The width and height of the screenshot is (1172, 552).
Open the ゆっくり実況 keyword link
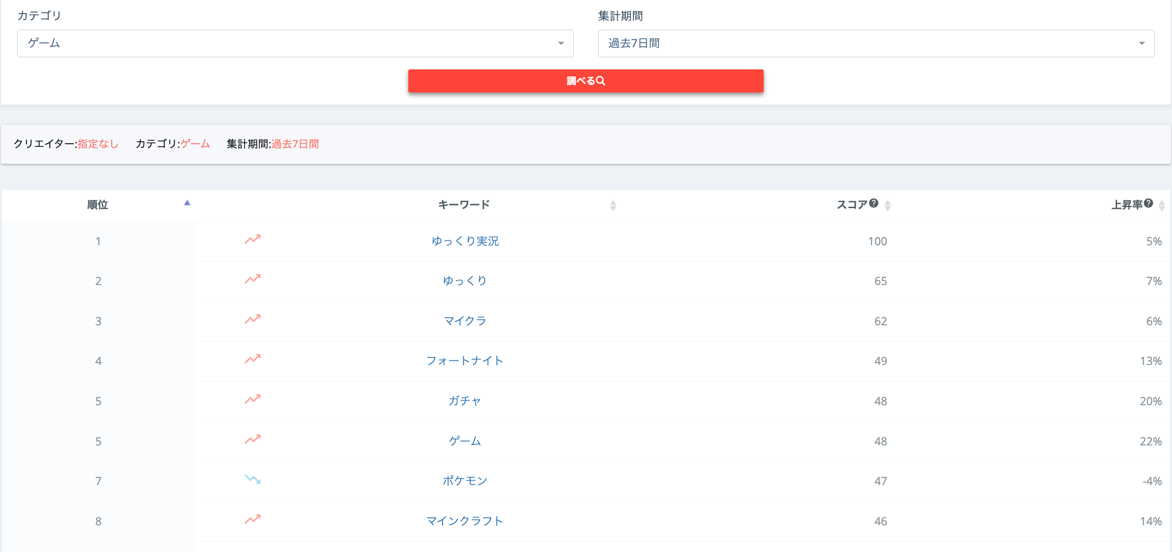(465, 241)
